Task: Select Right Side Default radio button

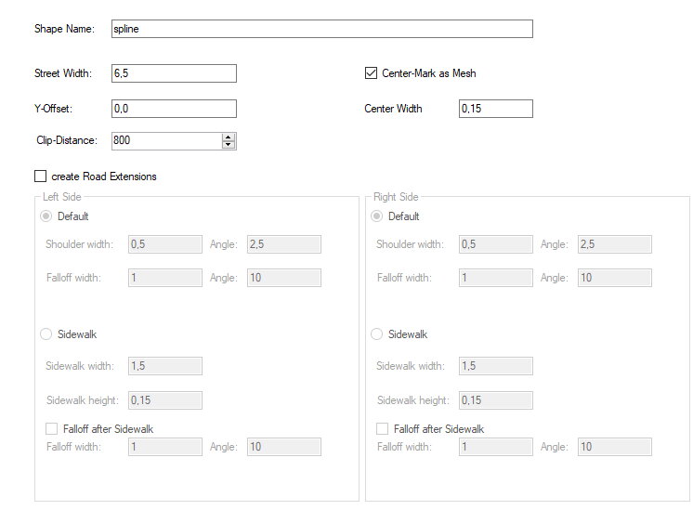Action: point(376,216)
